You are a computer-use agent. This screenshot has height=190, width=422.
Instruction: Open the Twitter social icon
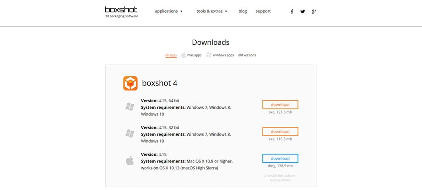coord(303,11)
